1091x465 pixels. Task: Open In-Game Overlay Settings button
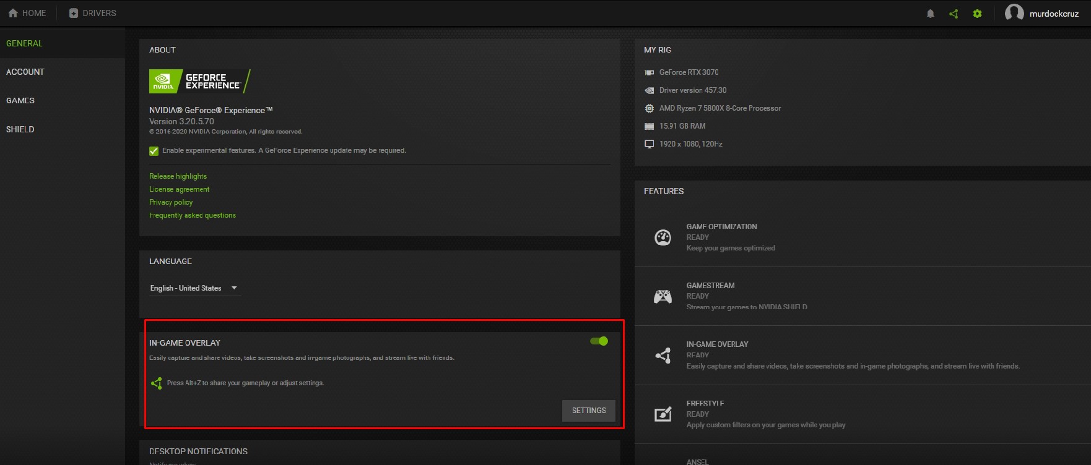click(x=588, y=411)
